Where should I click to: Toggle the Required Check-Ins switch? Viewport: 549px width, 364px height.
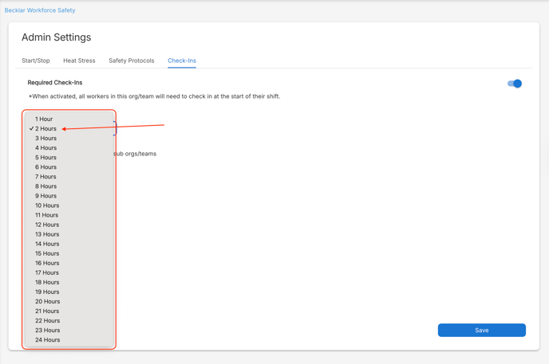pyautogui.click(x=515, y=84)
